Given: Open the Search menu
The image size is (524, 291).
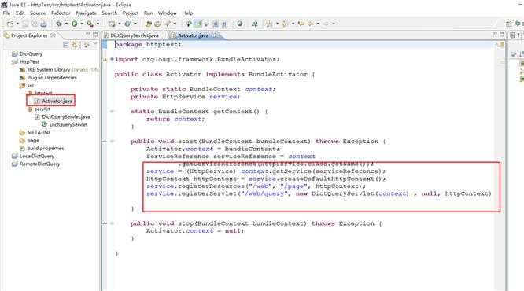Looking at the screenshot, I should (109, 13).
